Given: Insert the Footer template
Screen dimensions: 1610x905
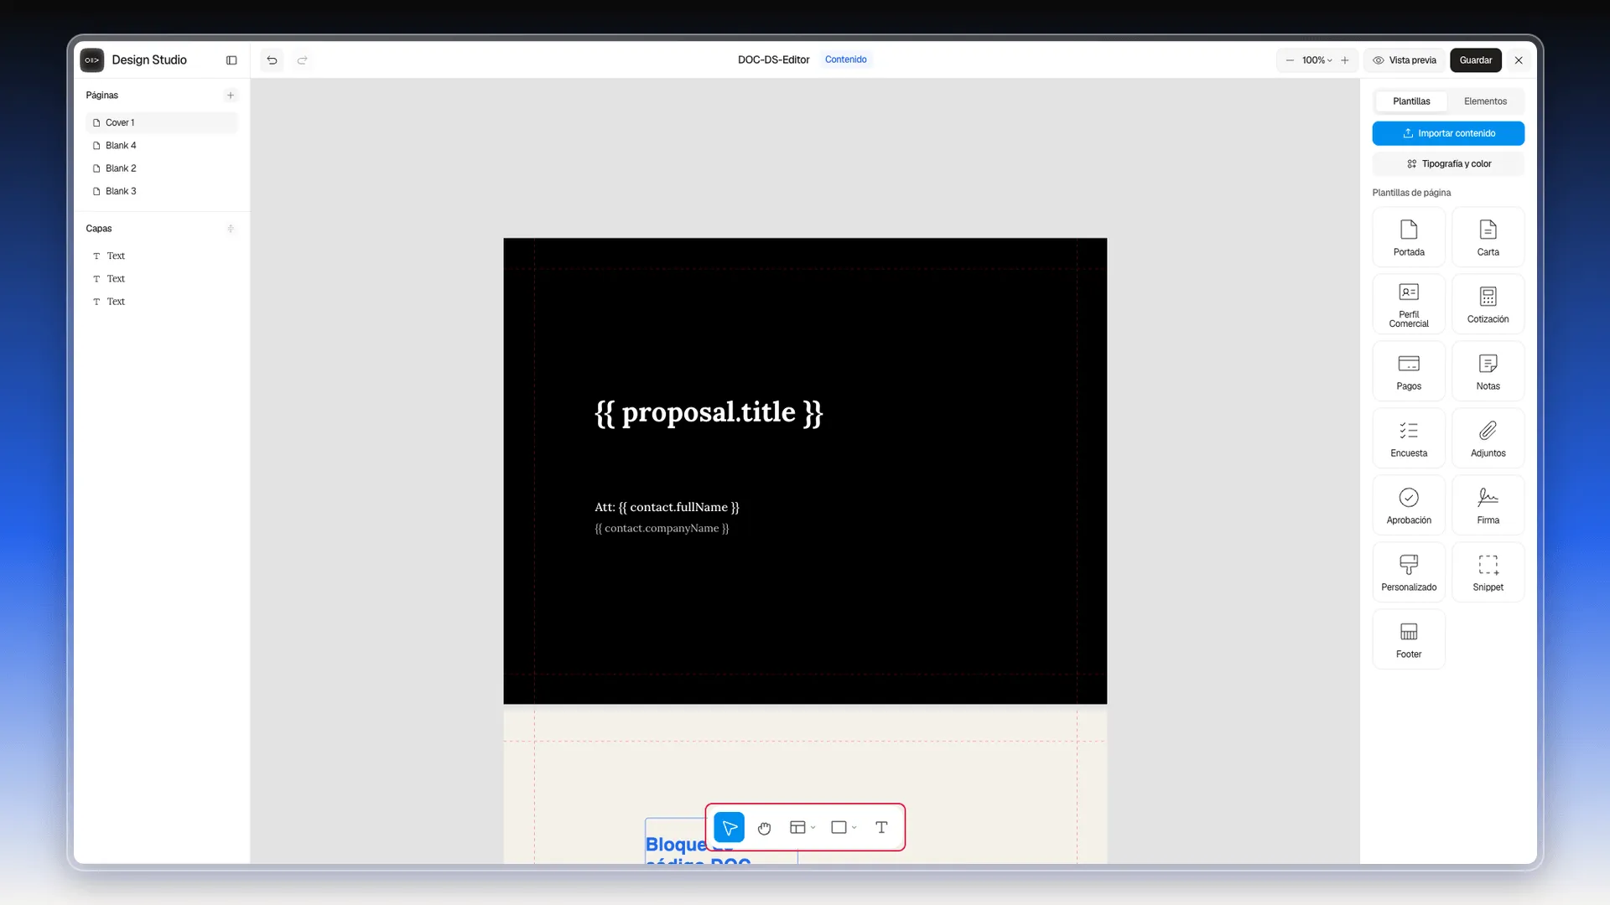Looking at the screenshot, I should (1409, 640).
